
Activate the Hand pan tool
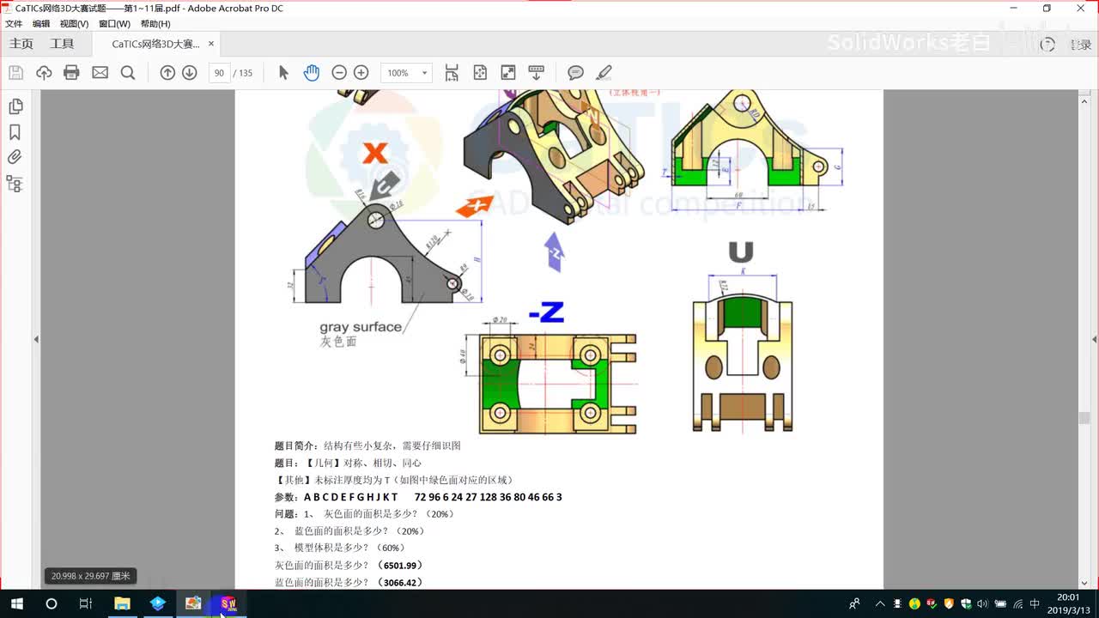[x=311, y=73]
